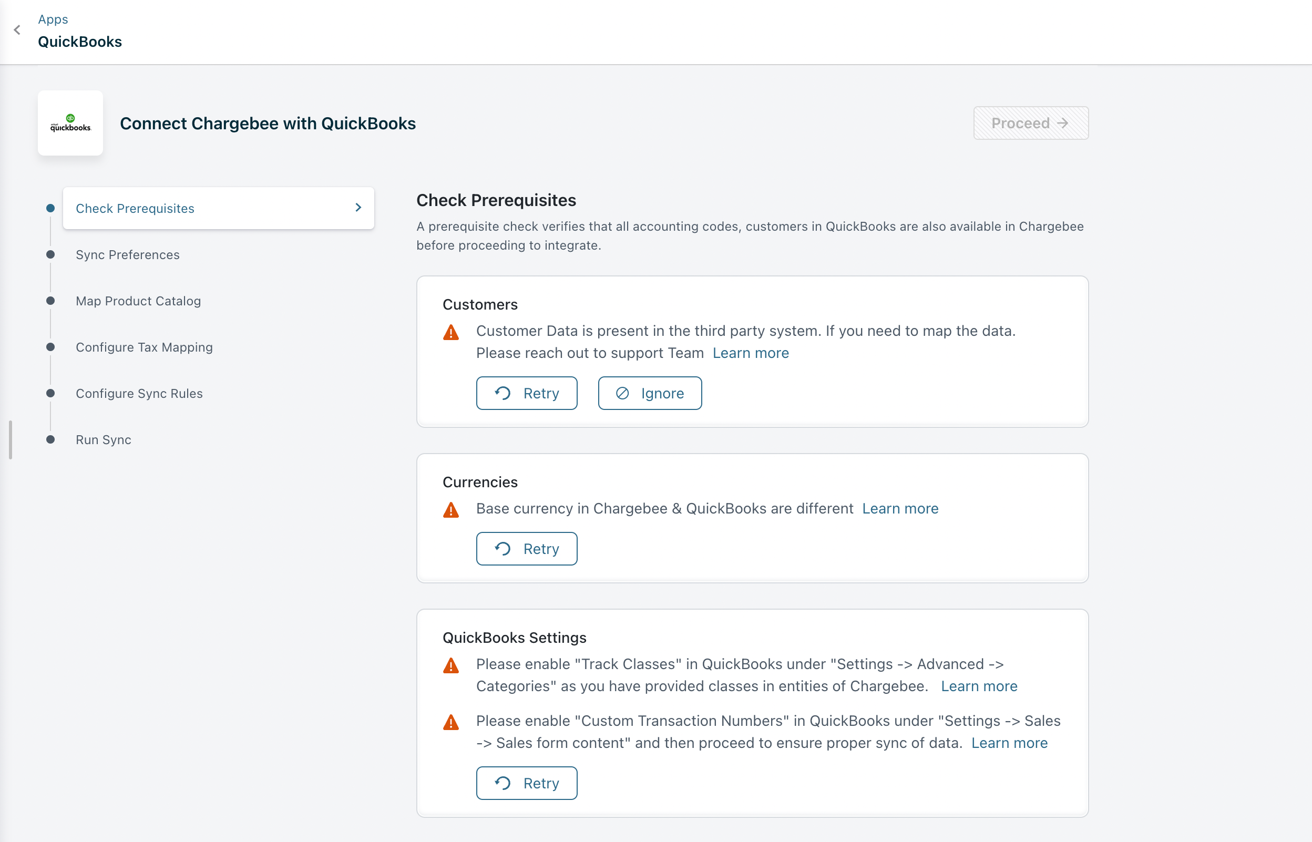This screenshot has width=1312, height=842.
Task: Click the Retry button in the Currencies card
Action: coord(527,548)
